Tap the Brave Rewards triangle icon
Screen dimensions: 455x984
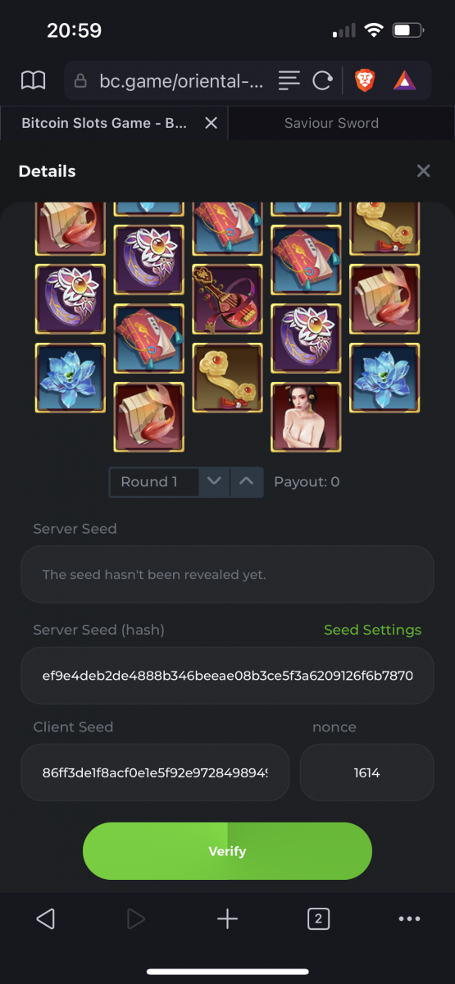[404, 80]
